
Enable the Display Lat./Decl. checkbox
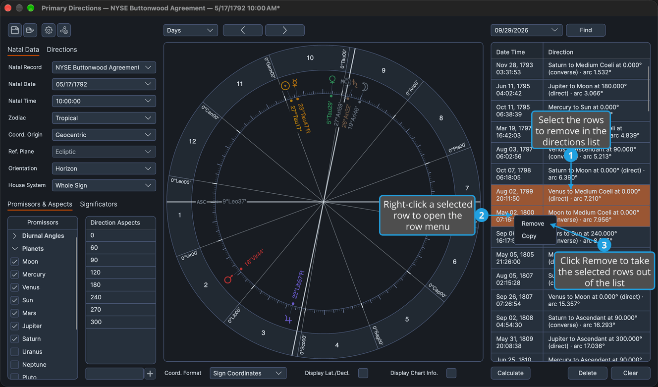(363, 373)
